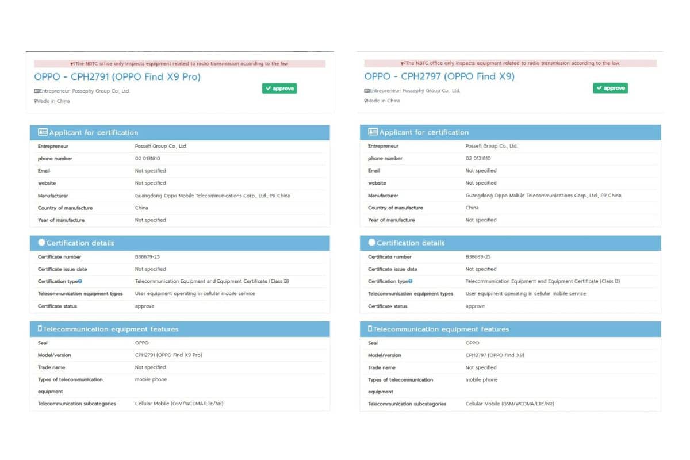Click the pink NBTC notice banner above the CPH2791 title
Screen dimensions: 690x460
(x=179, y=64)
